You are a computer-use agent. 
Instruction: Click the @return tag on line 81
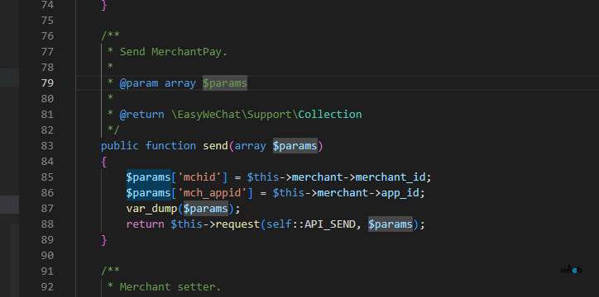click(141, 114)
